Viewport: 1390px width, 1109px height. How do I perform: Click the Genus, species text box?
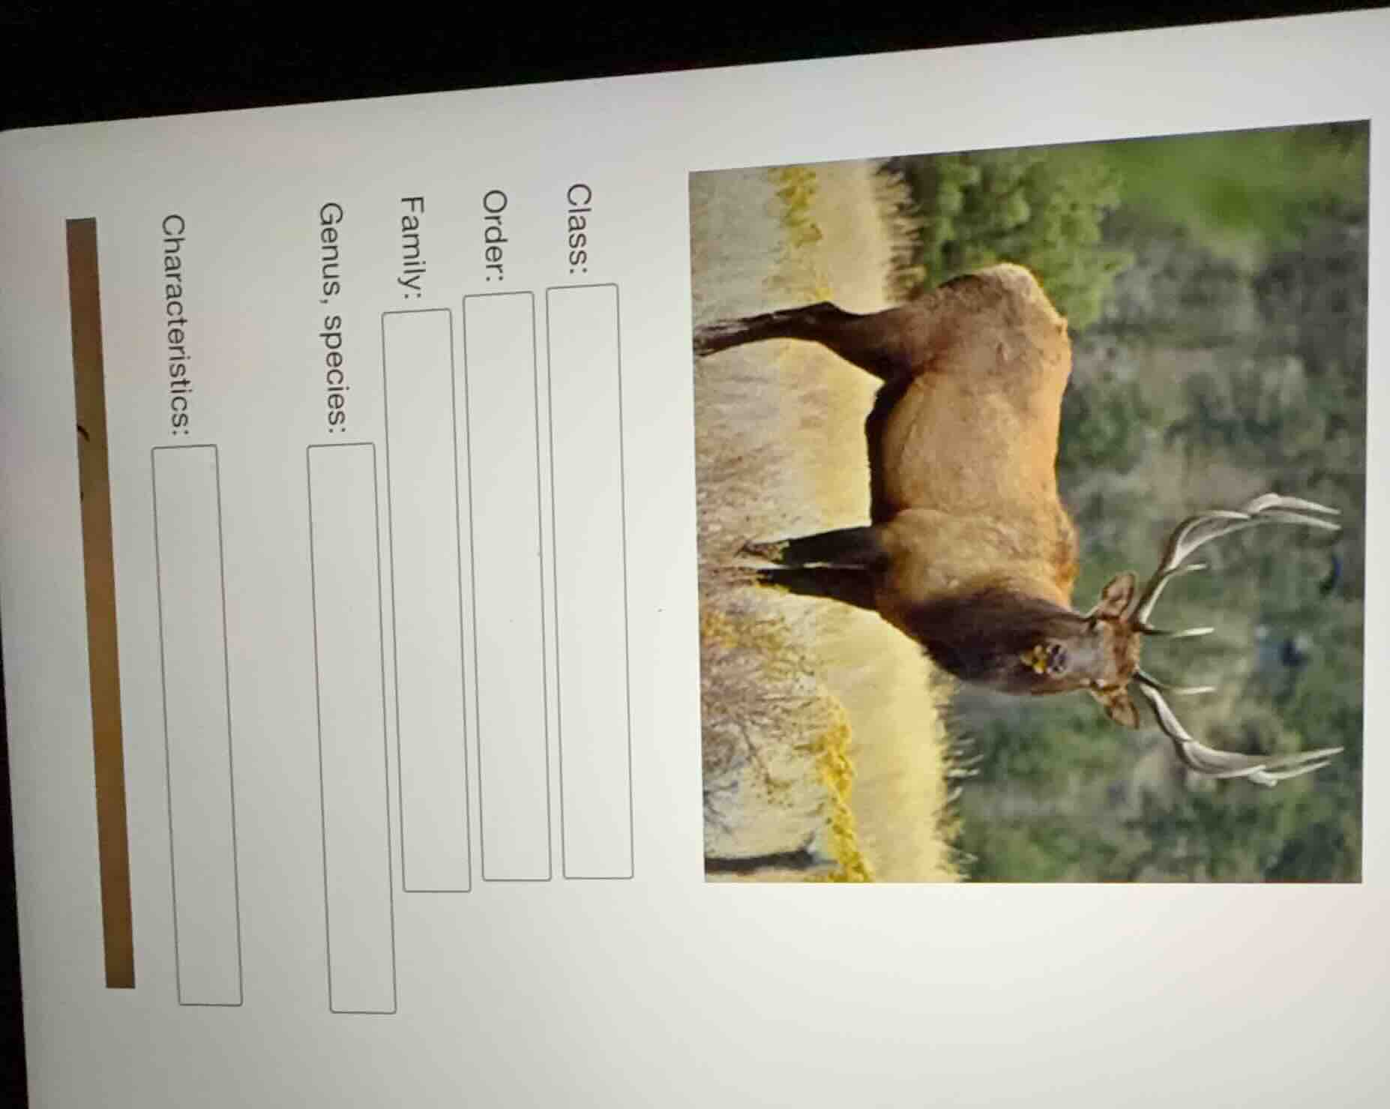351,727
